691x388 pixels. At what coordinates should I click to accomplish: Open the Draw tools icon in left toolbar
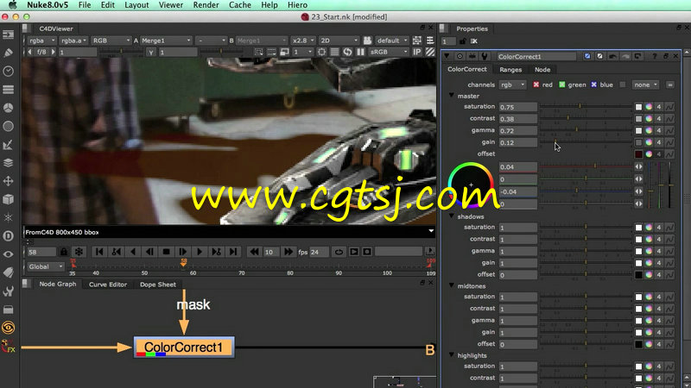8,53
